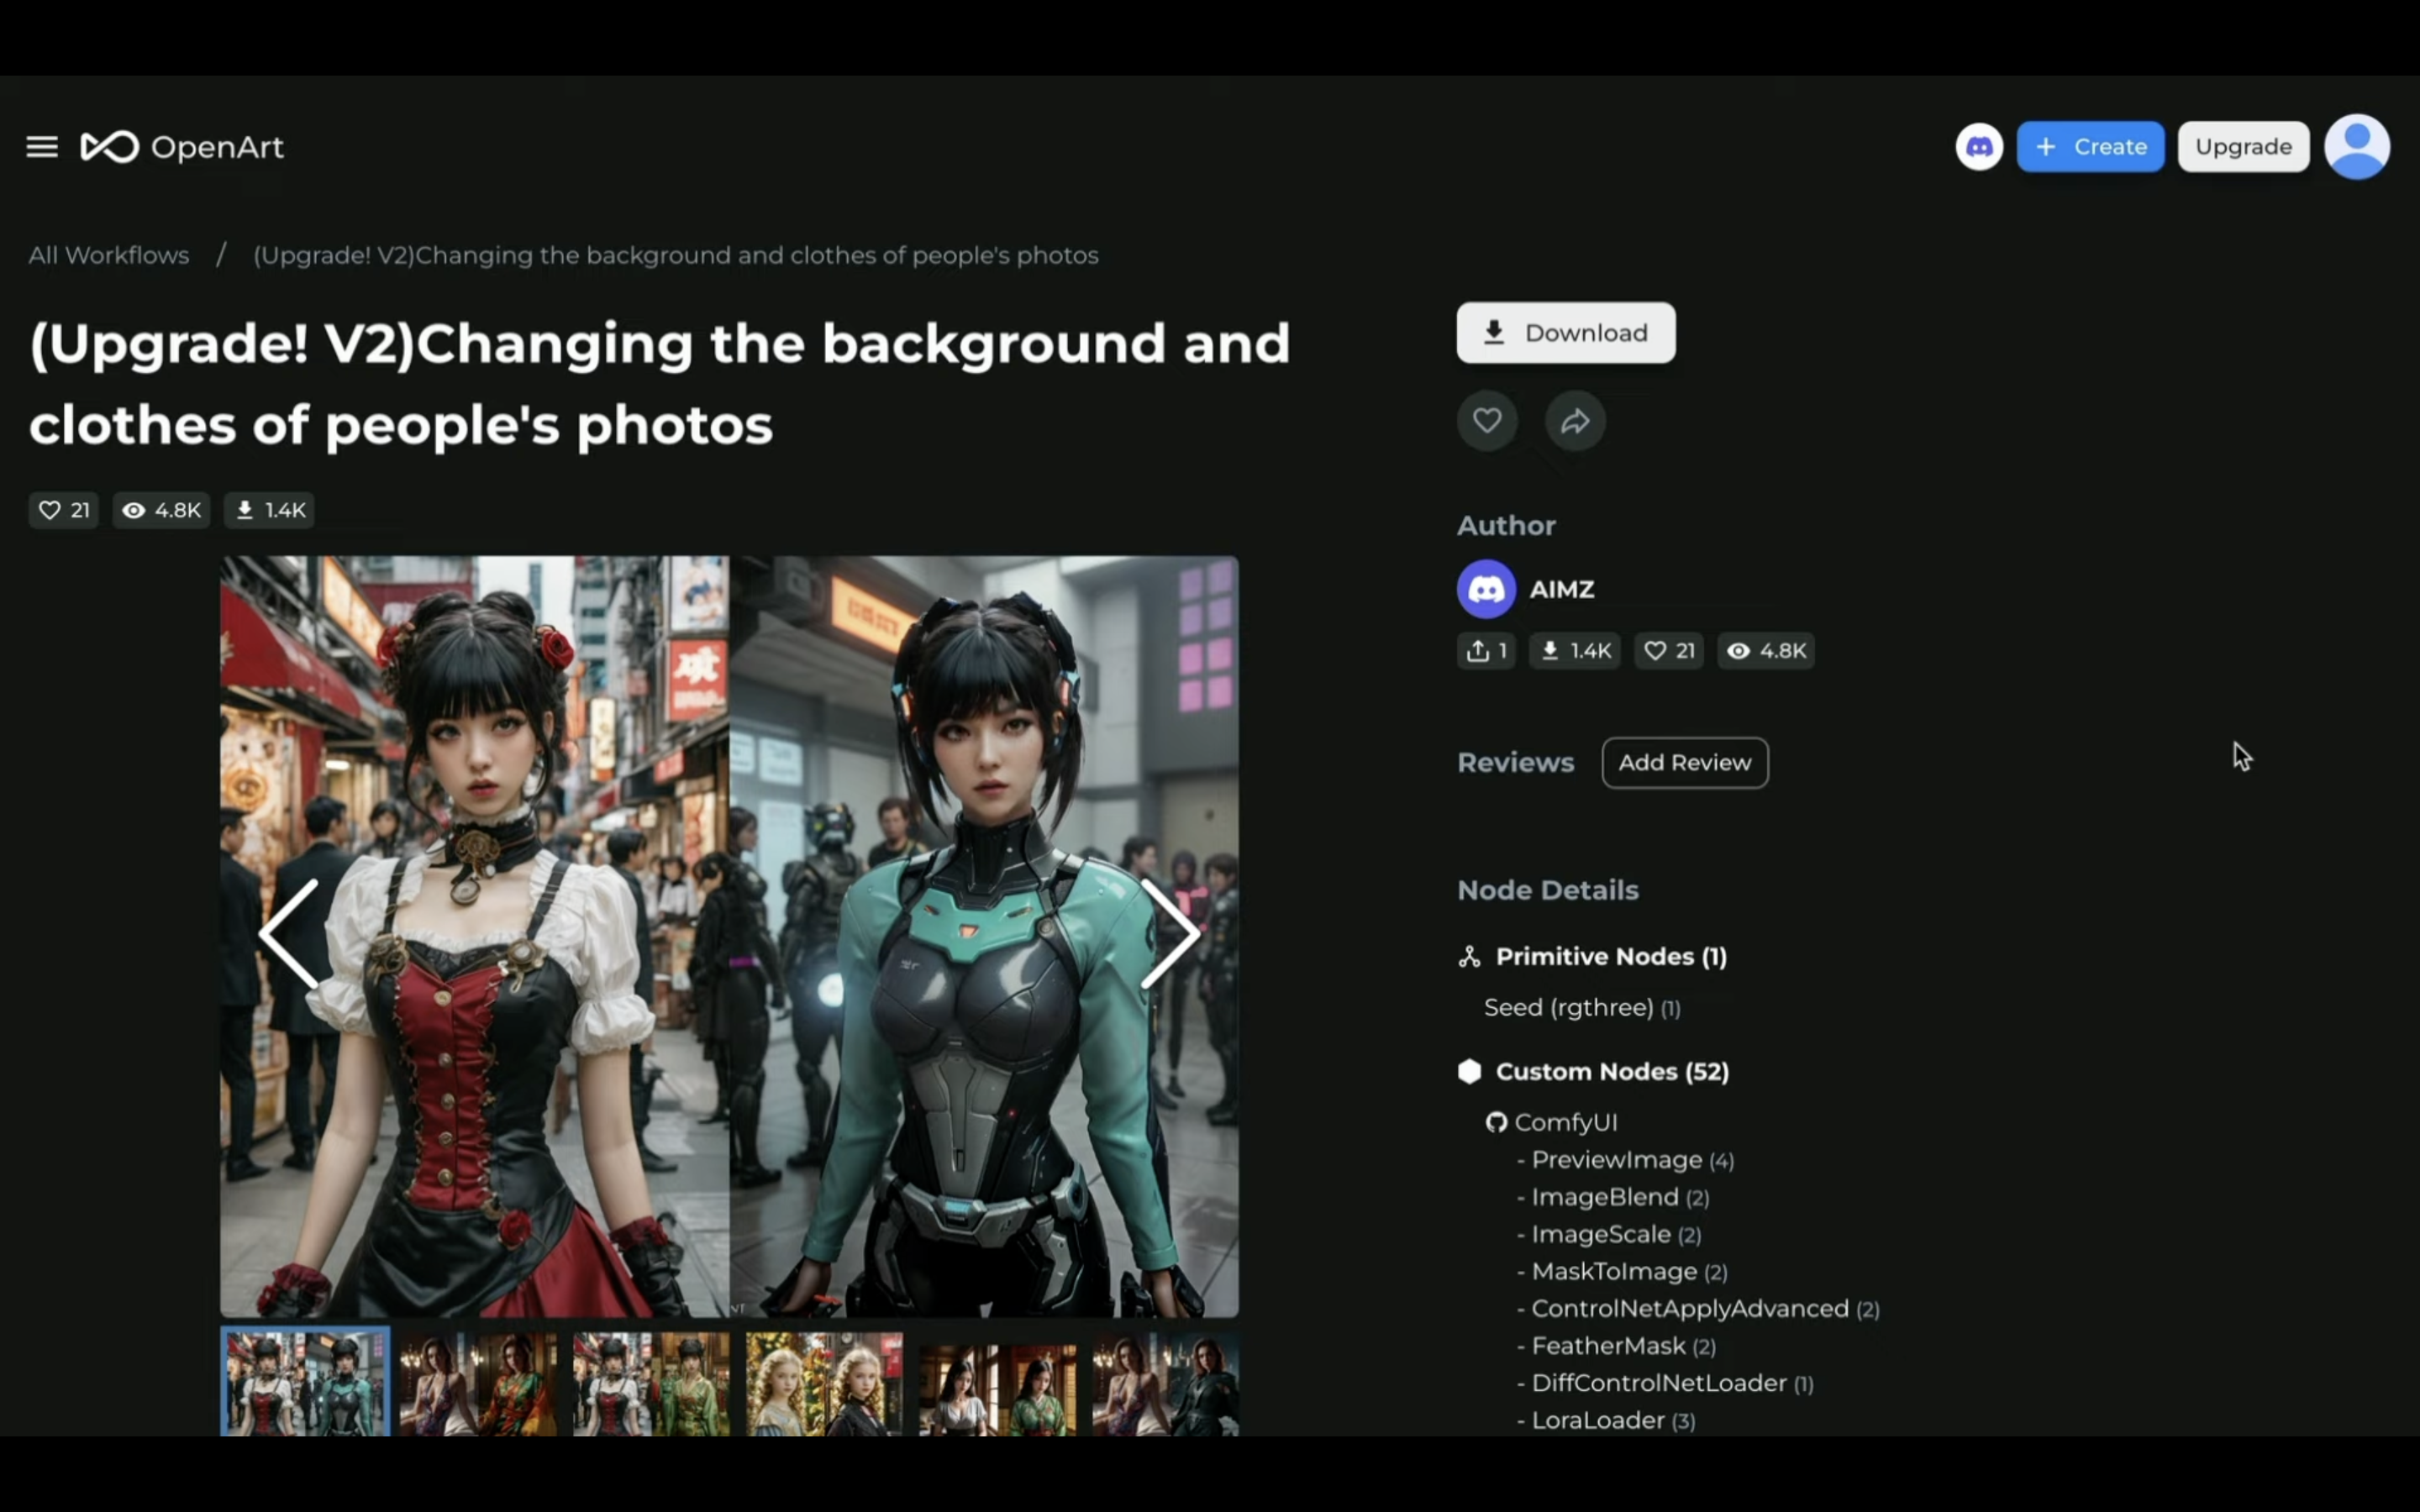Image resolution: width=2420 pixels, height=1512 pixels.
Task: Show the previous image with left arrow
Action: (x=290, y=934)
